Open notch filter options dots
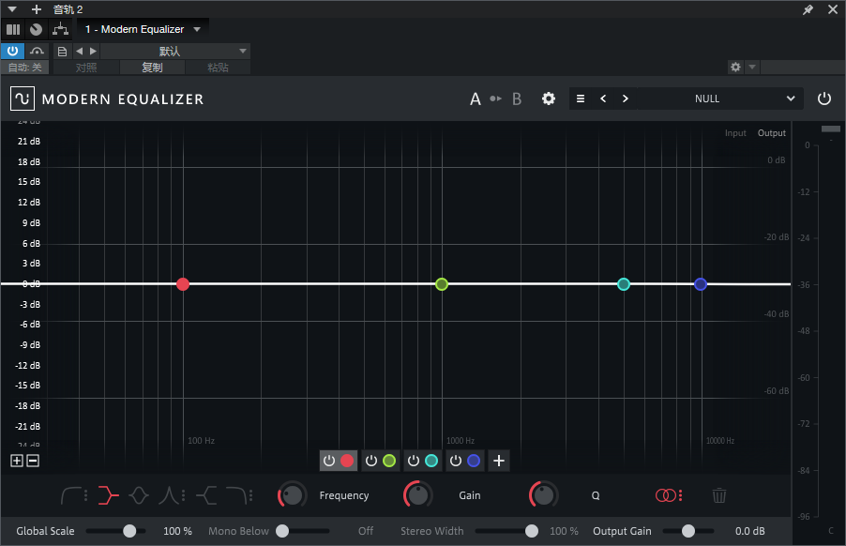This screenshot has height=546, width=846. click(184, 495)
